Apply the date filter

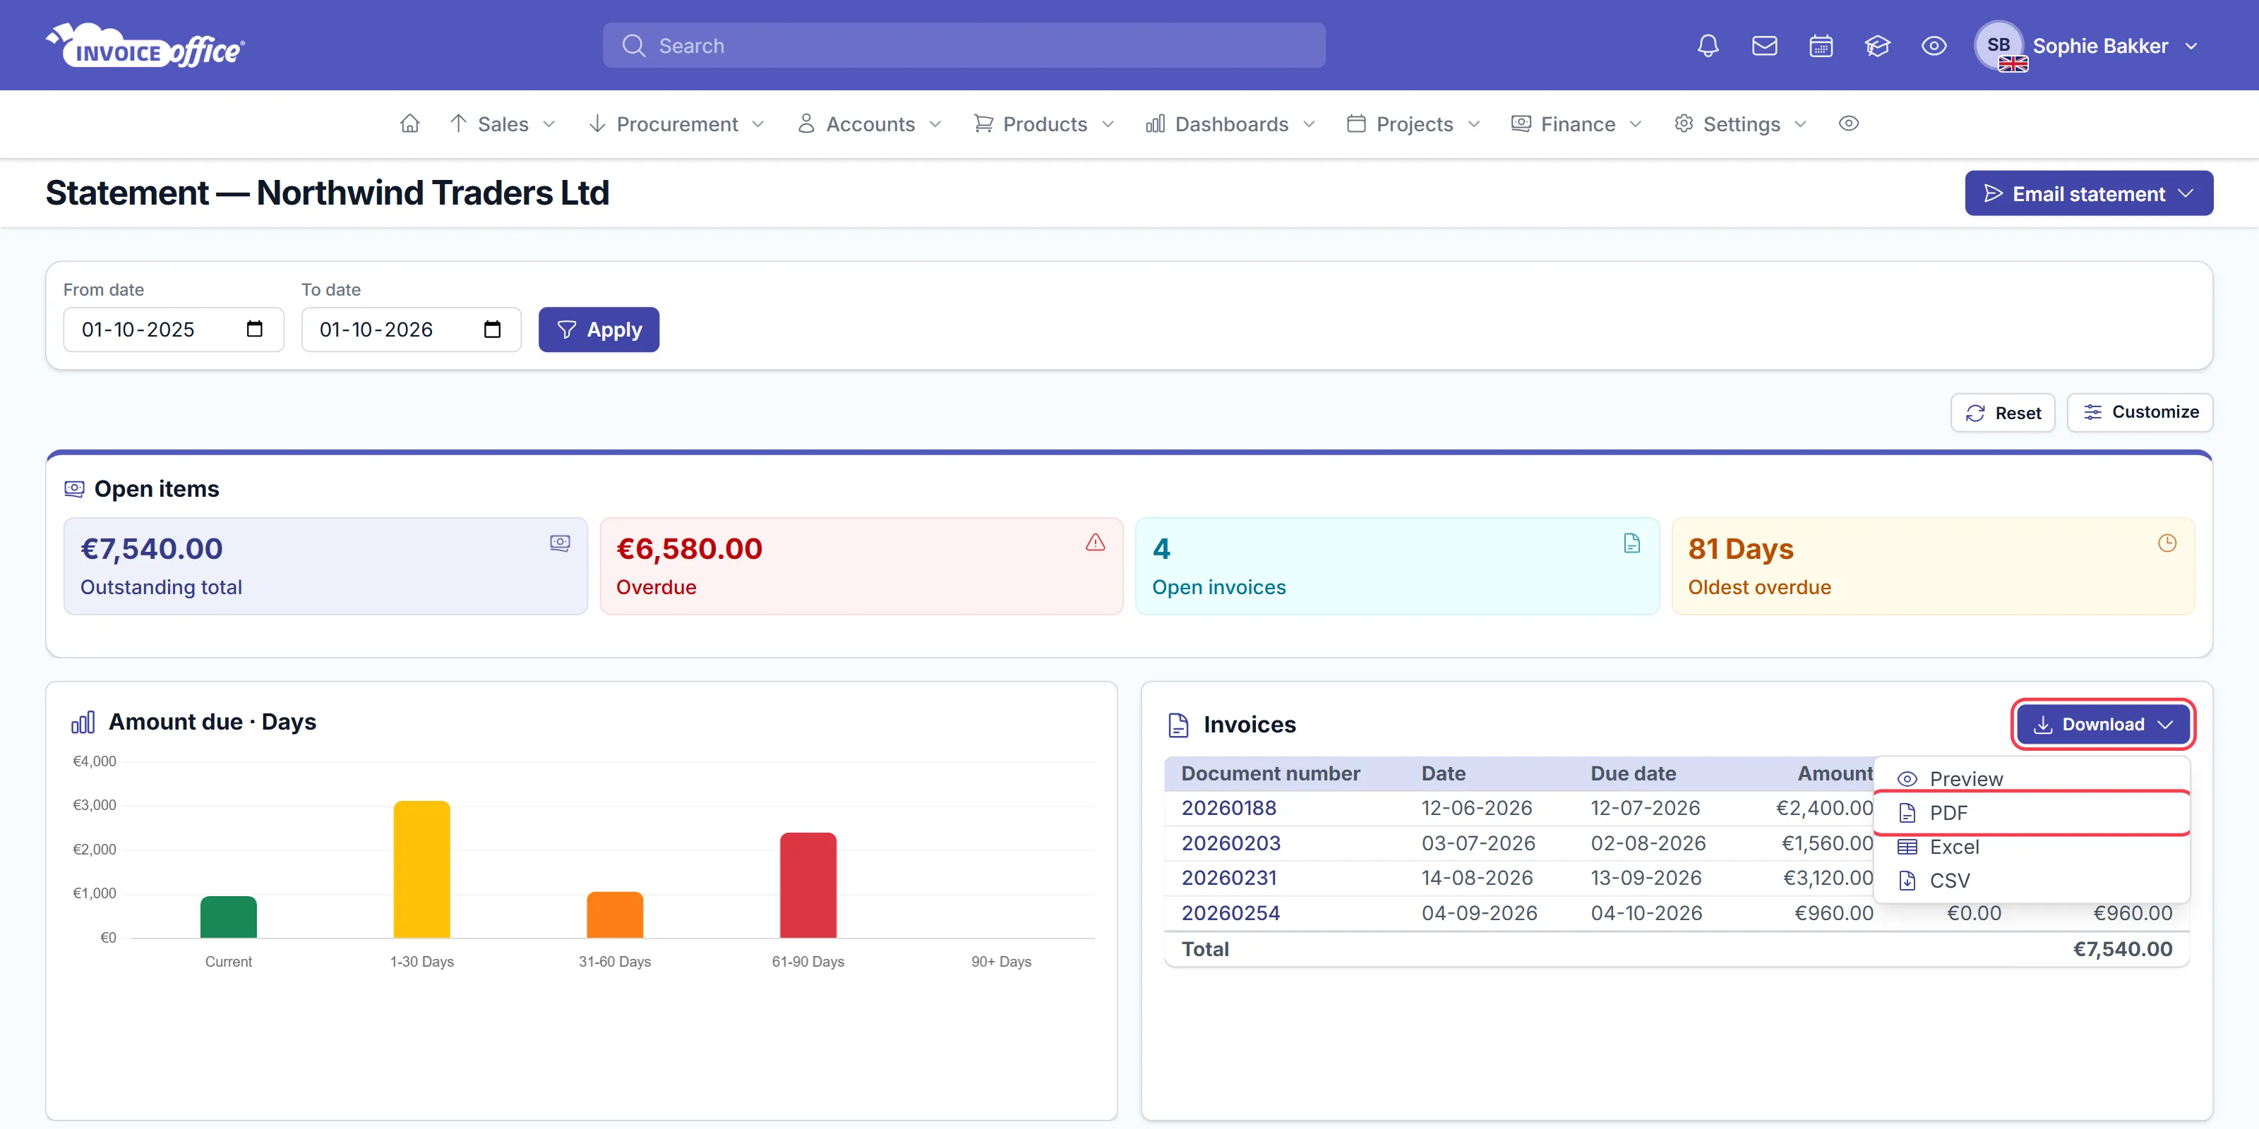(599, 330)
